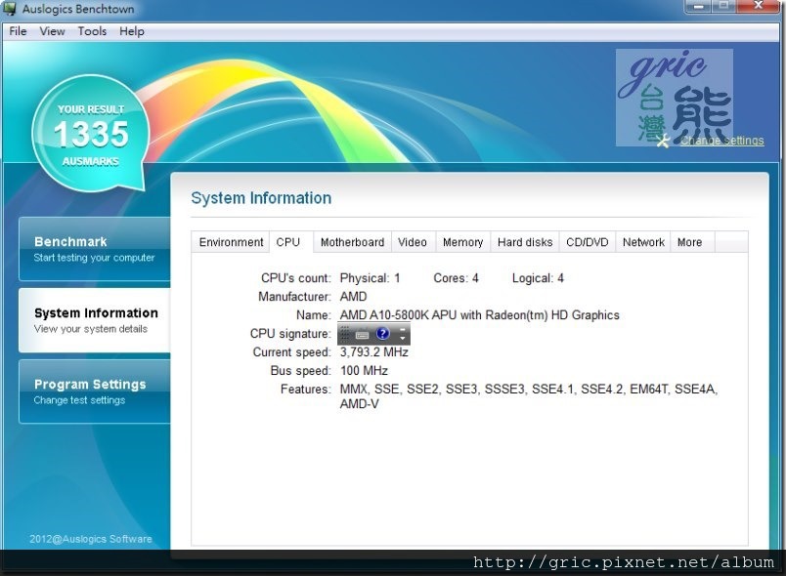Open the Hard disks tab
This screenshot has width=786, height=576.
(525, 242)
